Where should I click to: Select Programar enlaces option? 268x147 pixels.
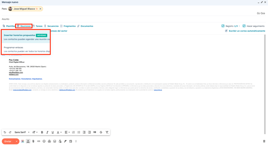26,49
